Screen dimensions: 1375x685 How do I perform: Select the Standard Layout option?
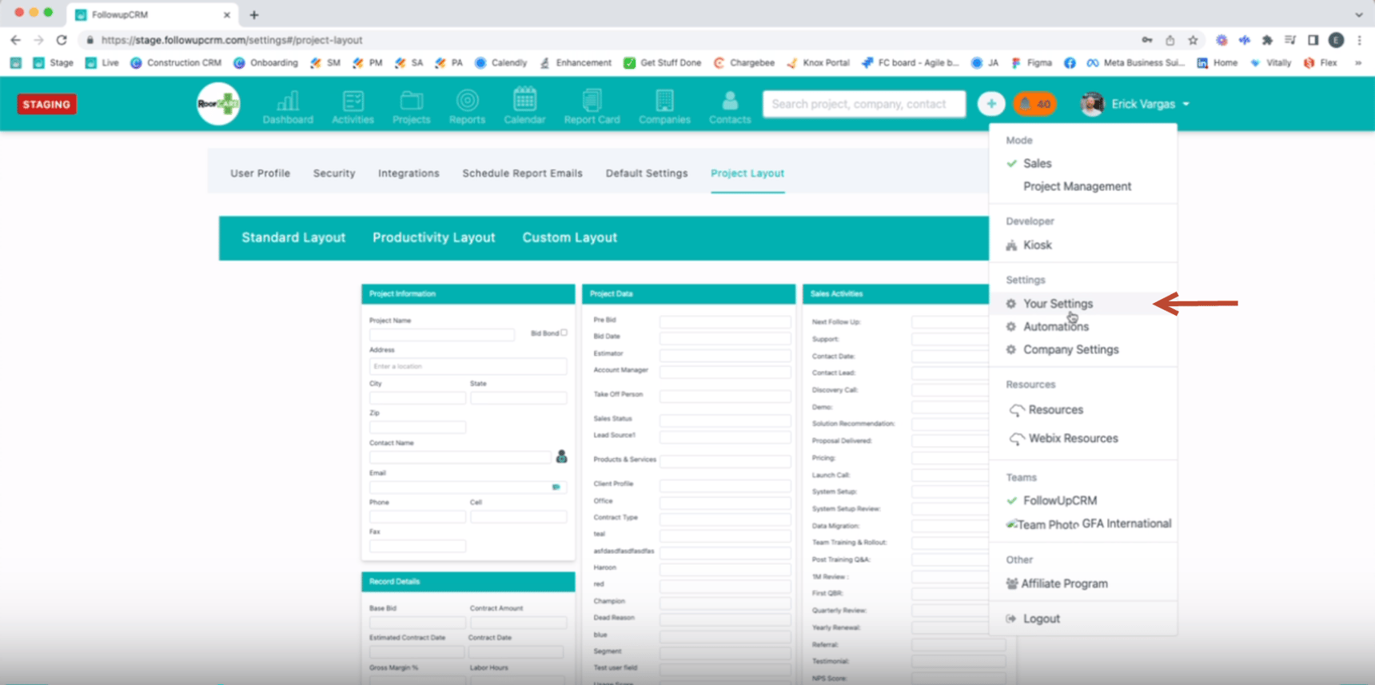pyautogui.click(x=293, y=237)
